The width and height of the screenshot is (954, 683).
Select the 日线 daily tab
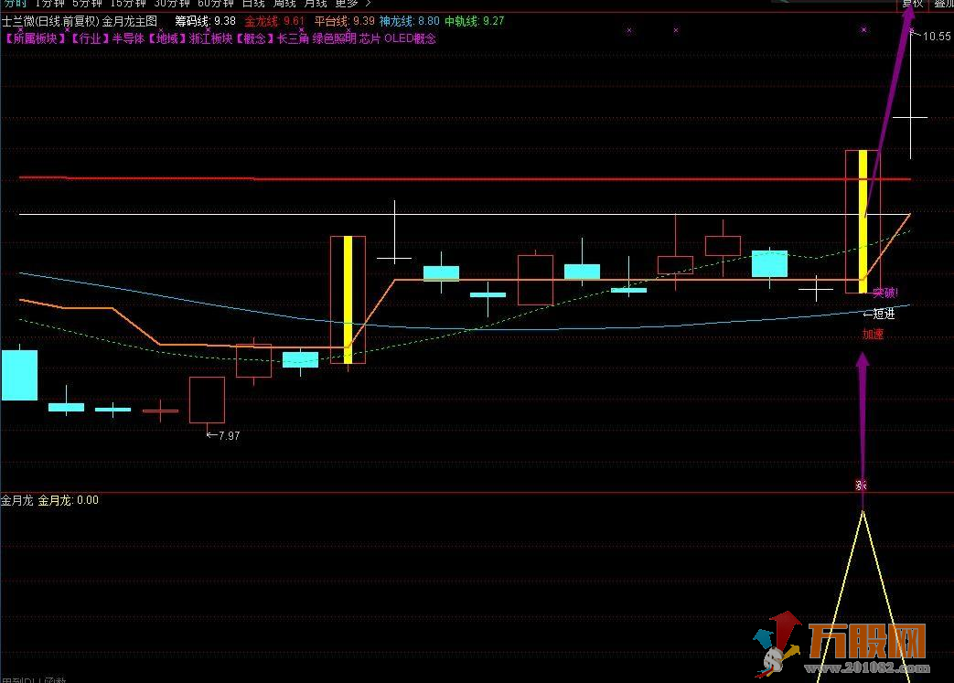[x=253, y=4]
